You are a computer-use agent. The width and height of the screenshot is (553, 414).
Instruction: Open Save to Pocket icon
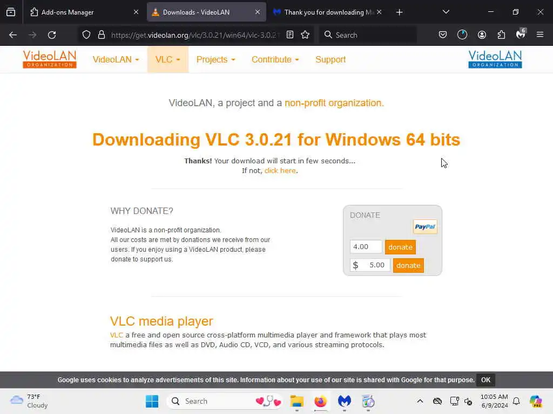click(x=443, y=35)
